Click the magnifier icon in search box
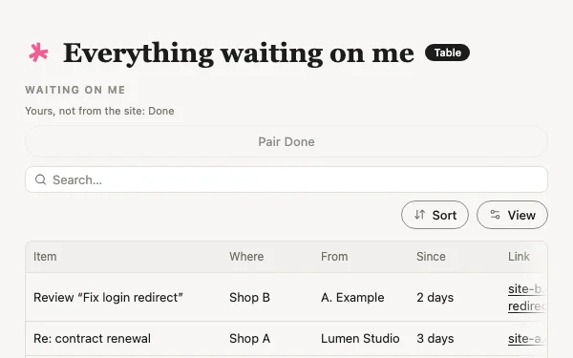Screen dimensions: 573x358 click(x=40, y=179)
